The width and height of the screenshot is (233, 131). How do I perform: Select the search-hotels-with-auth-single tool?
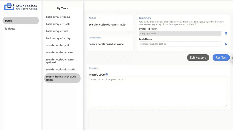62,78
